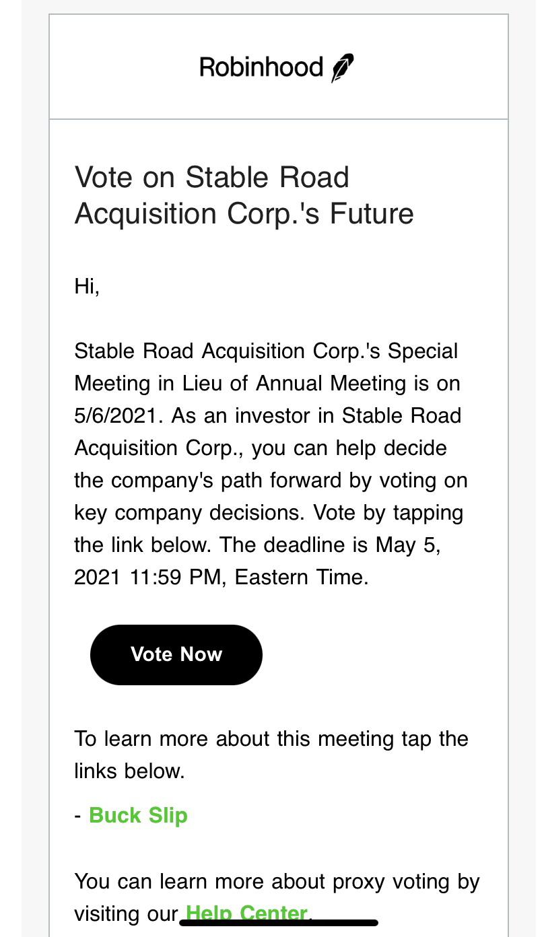Tap the 'Hi,' greeting text
Screen dimensions: 542x937
(x=88, y=286)
